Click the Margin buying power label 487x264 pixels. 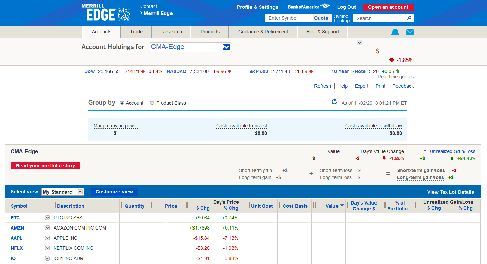[x=116, y=126]
